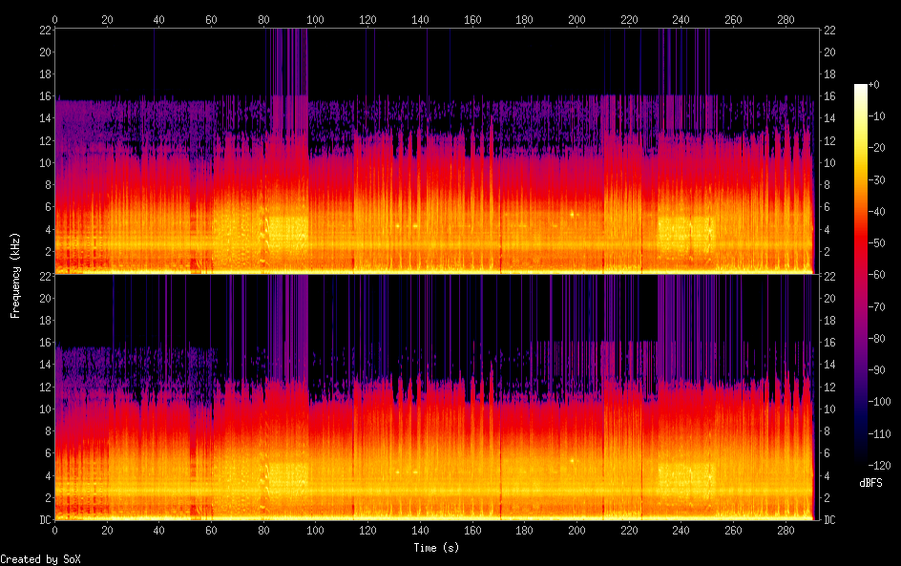Click the "Time (s)" axis label
Screen dimensions: 901x566
click(438, 548)
